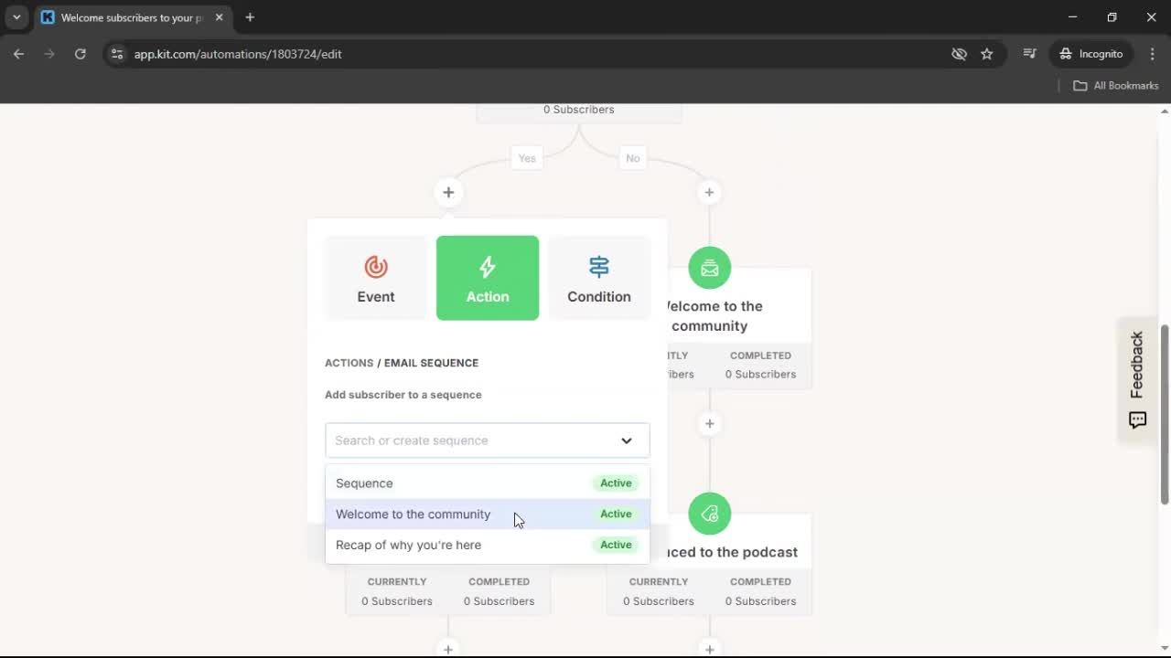The height and width of the screenshot is (658, 1171).
Task: Click the envelope icon on Welcome to the community node
Action: point(709,267)
